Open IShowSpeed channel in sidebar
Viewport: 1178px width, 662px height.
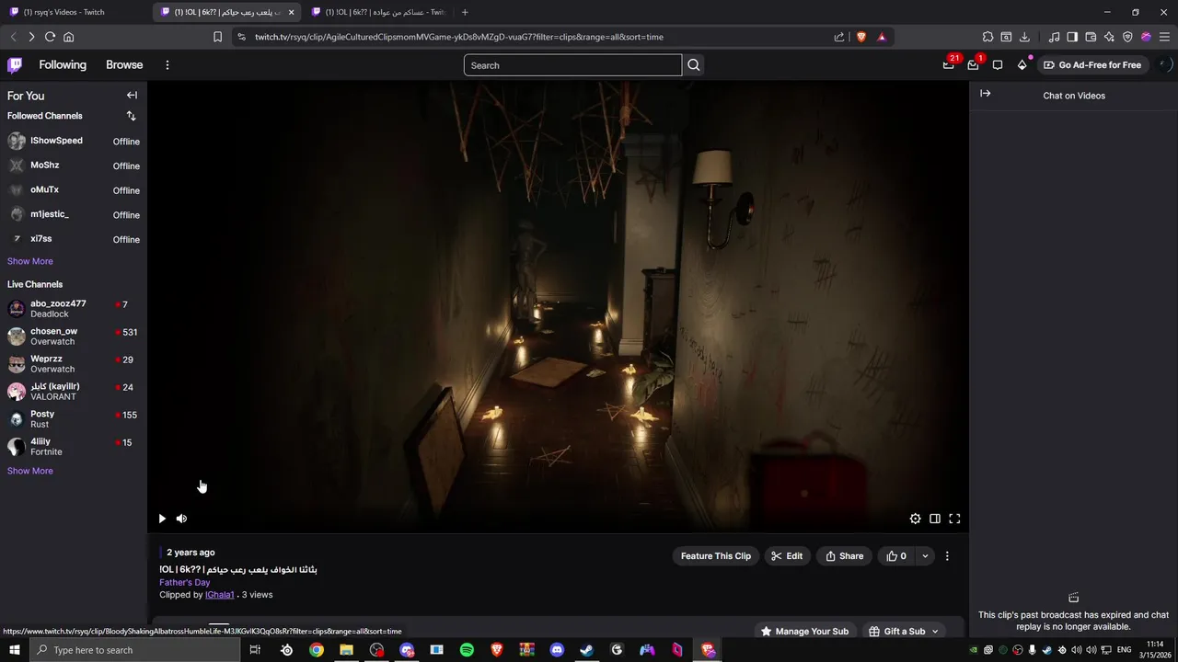[x=74, y=141]
